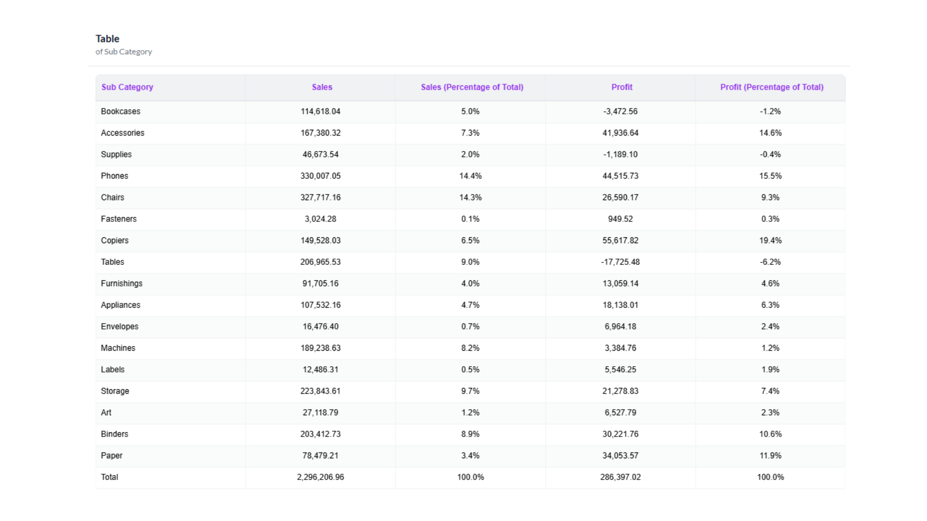Select the Bookcases row label
This screenshot has height=521, width=927.
pyautogui.click(x=121, y=111)
